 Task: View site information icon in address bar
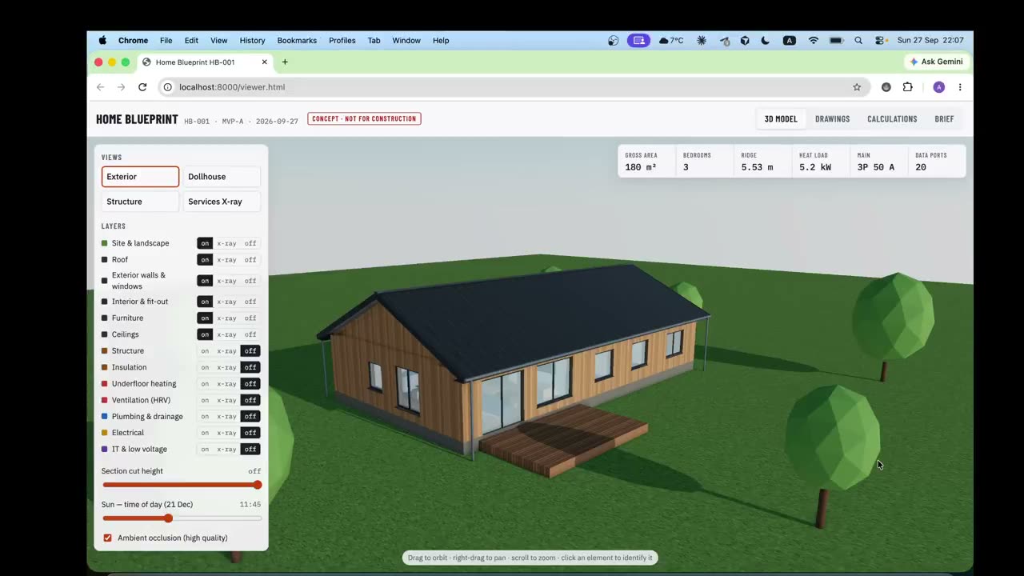pos(167,87)
